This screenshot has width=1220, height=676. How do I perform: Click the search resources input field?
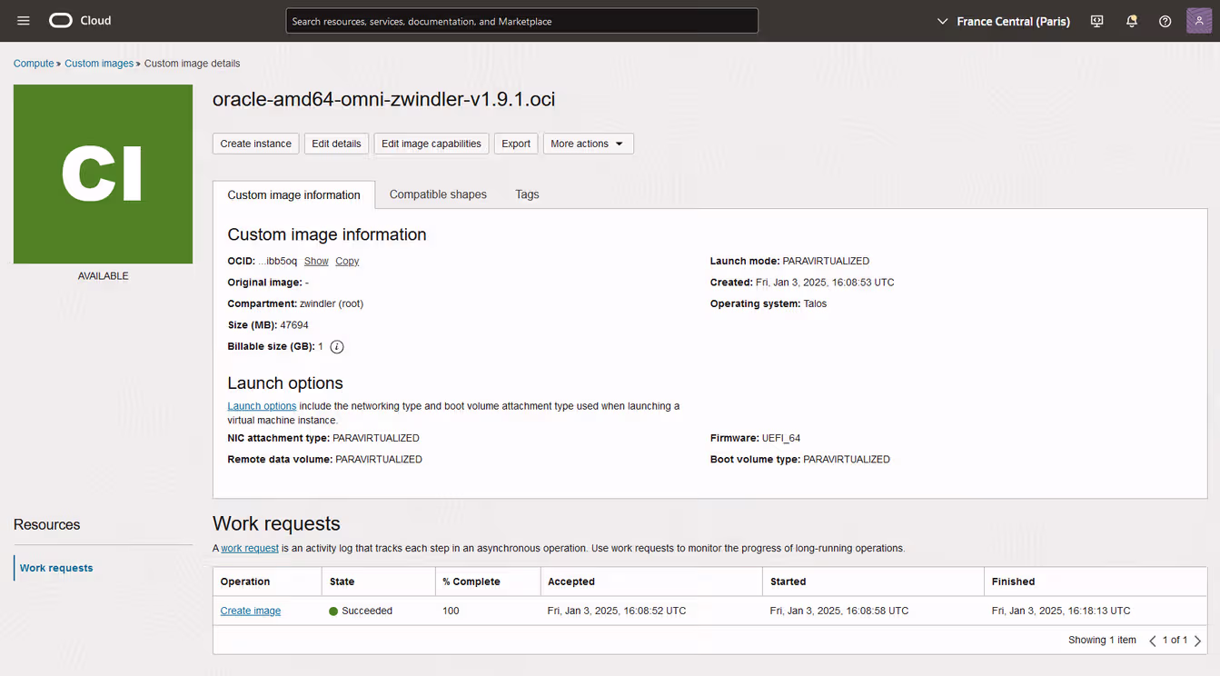[x=521, y=21]
